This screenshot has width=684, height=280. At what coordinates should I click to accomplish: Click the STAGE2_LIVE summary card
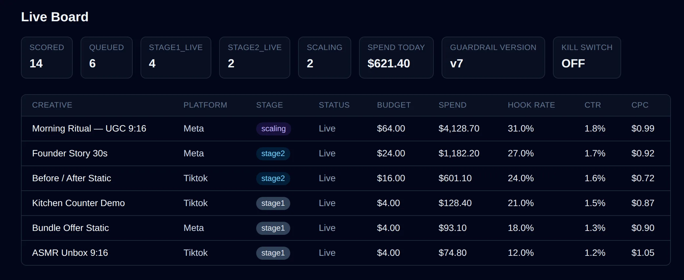(x=255, y=58)
